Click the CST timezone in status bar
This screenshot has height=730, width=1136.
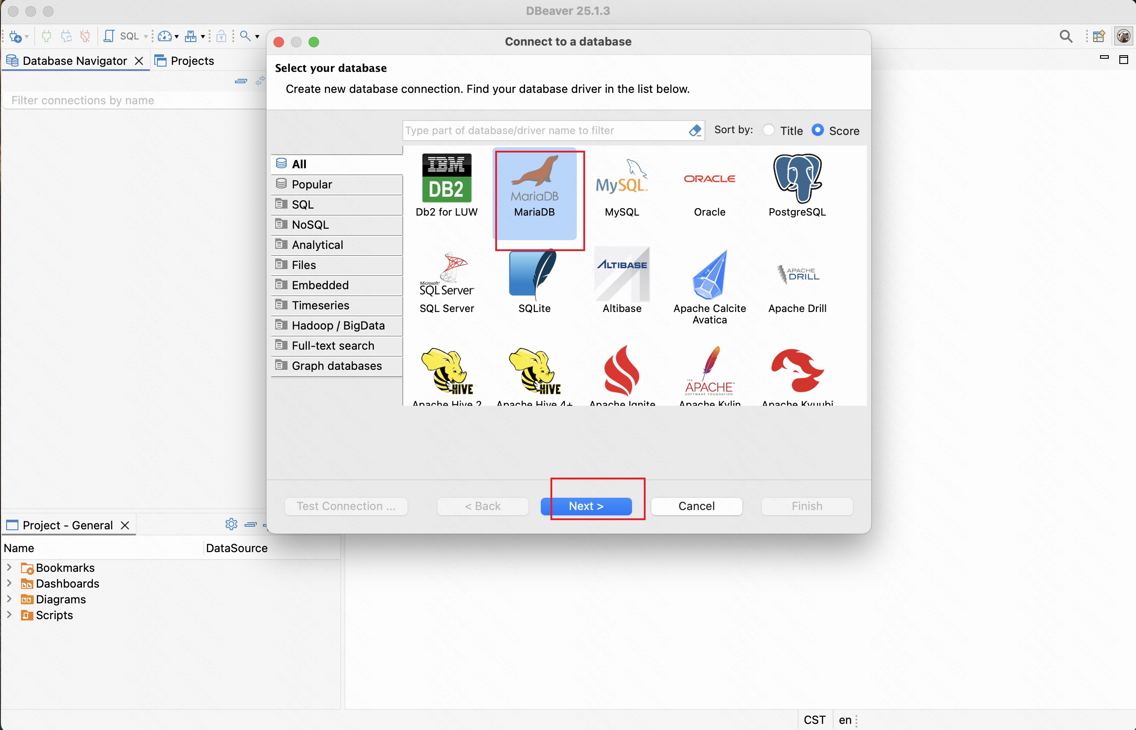tap(814, 719)
